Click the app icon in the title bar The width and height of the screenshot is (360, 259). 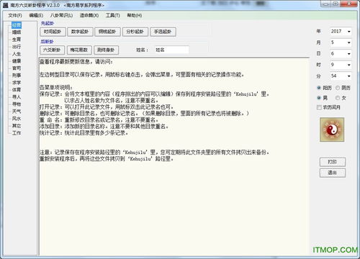click(x=6, y=5)
